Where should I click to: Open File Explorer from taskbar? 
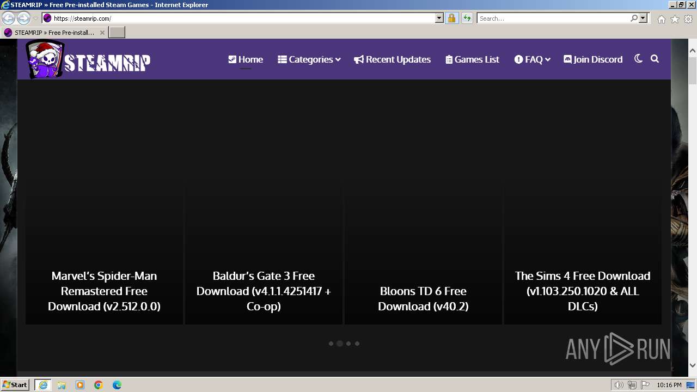pos(62,385)
